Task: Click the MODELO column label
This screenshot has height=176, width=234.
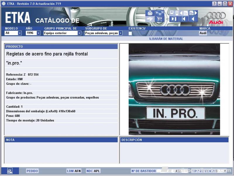Action: (11, 28)
